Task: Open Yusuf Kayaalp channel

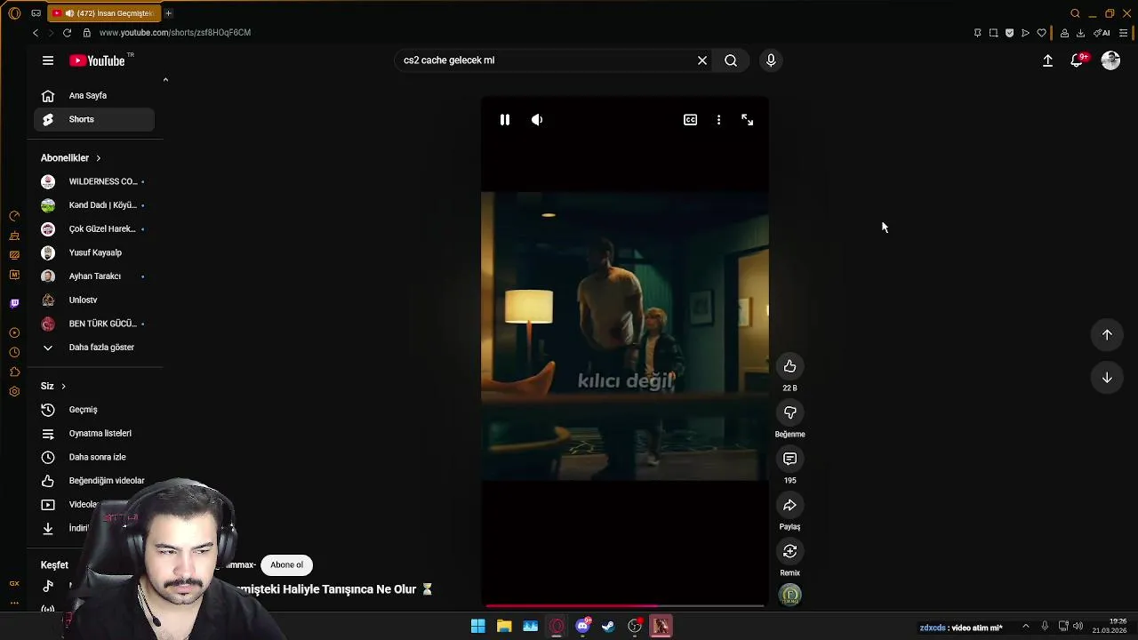Action: click(94, 252)
